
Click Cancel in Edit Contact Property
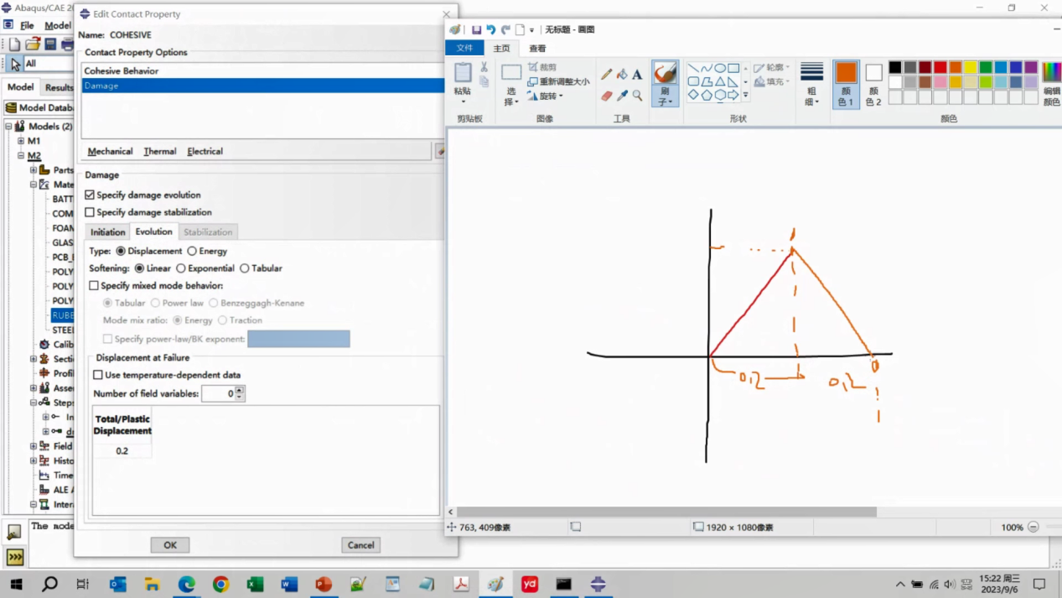[361, 545]
